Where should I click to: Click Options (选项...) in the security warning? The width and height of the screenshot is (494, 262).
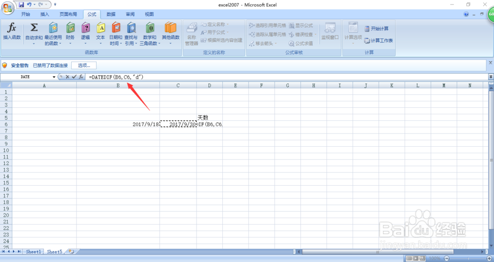pos(84,65)
